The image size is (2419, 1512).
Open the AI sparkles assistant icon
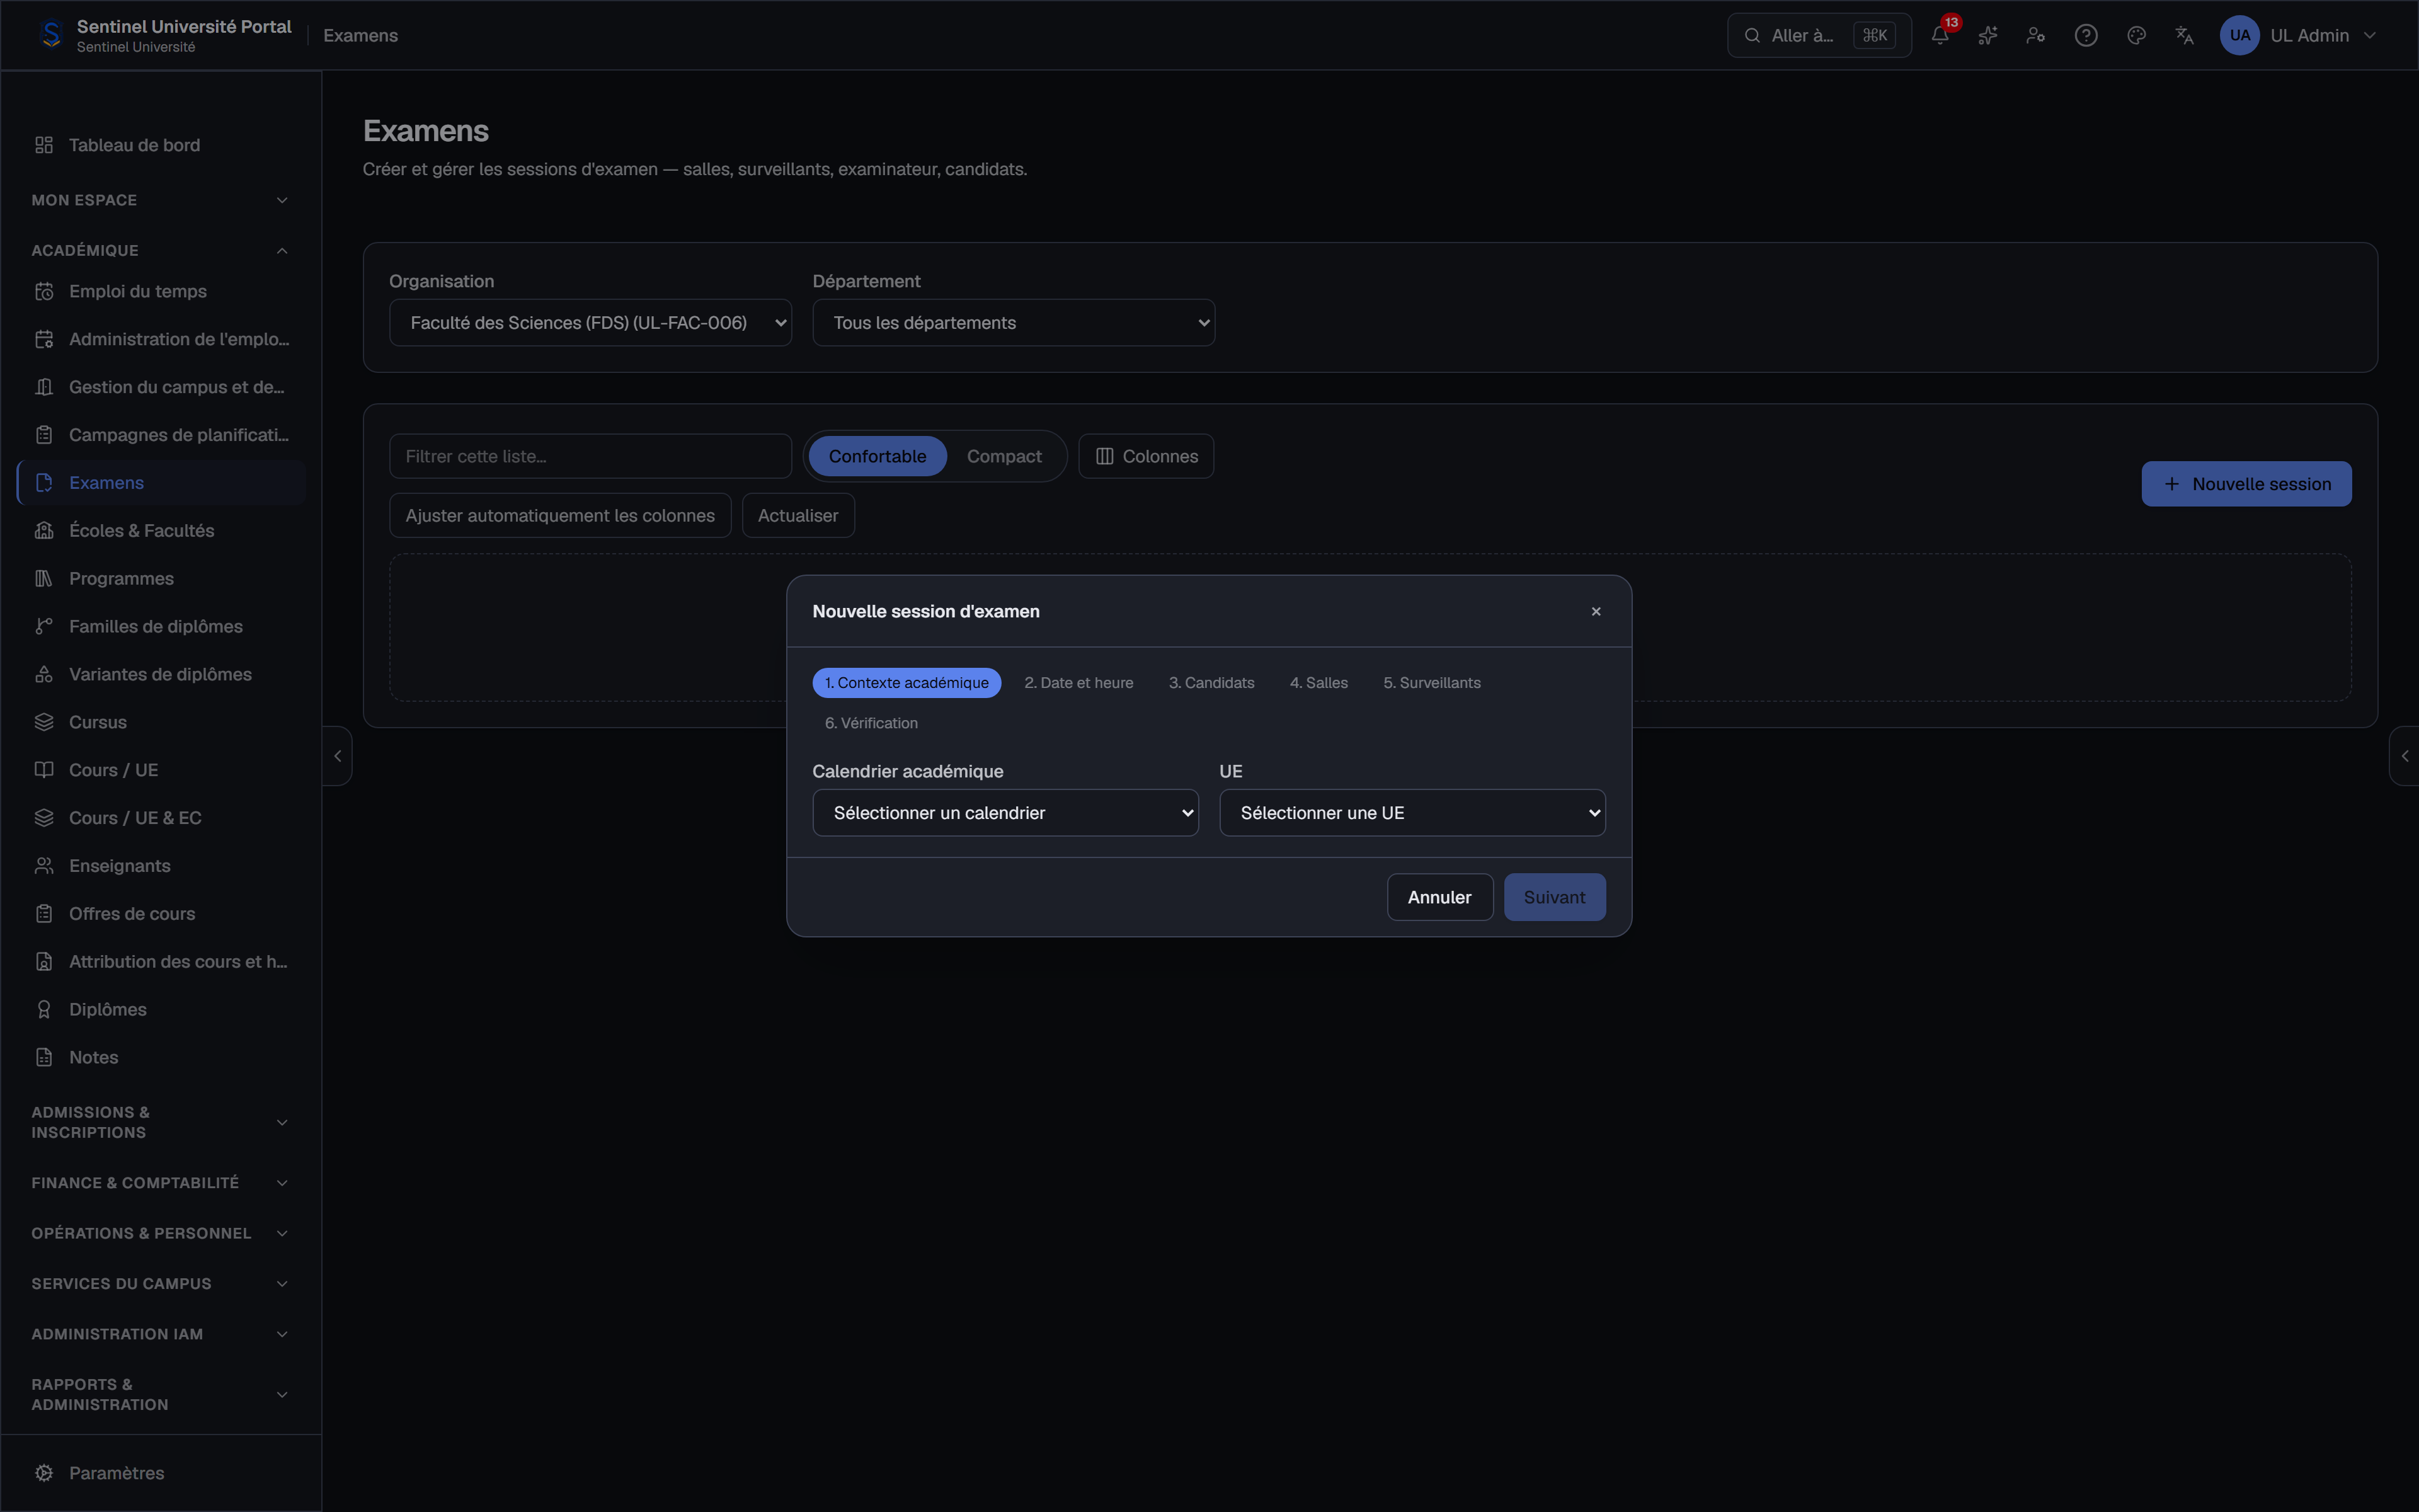[1987, 35]
